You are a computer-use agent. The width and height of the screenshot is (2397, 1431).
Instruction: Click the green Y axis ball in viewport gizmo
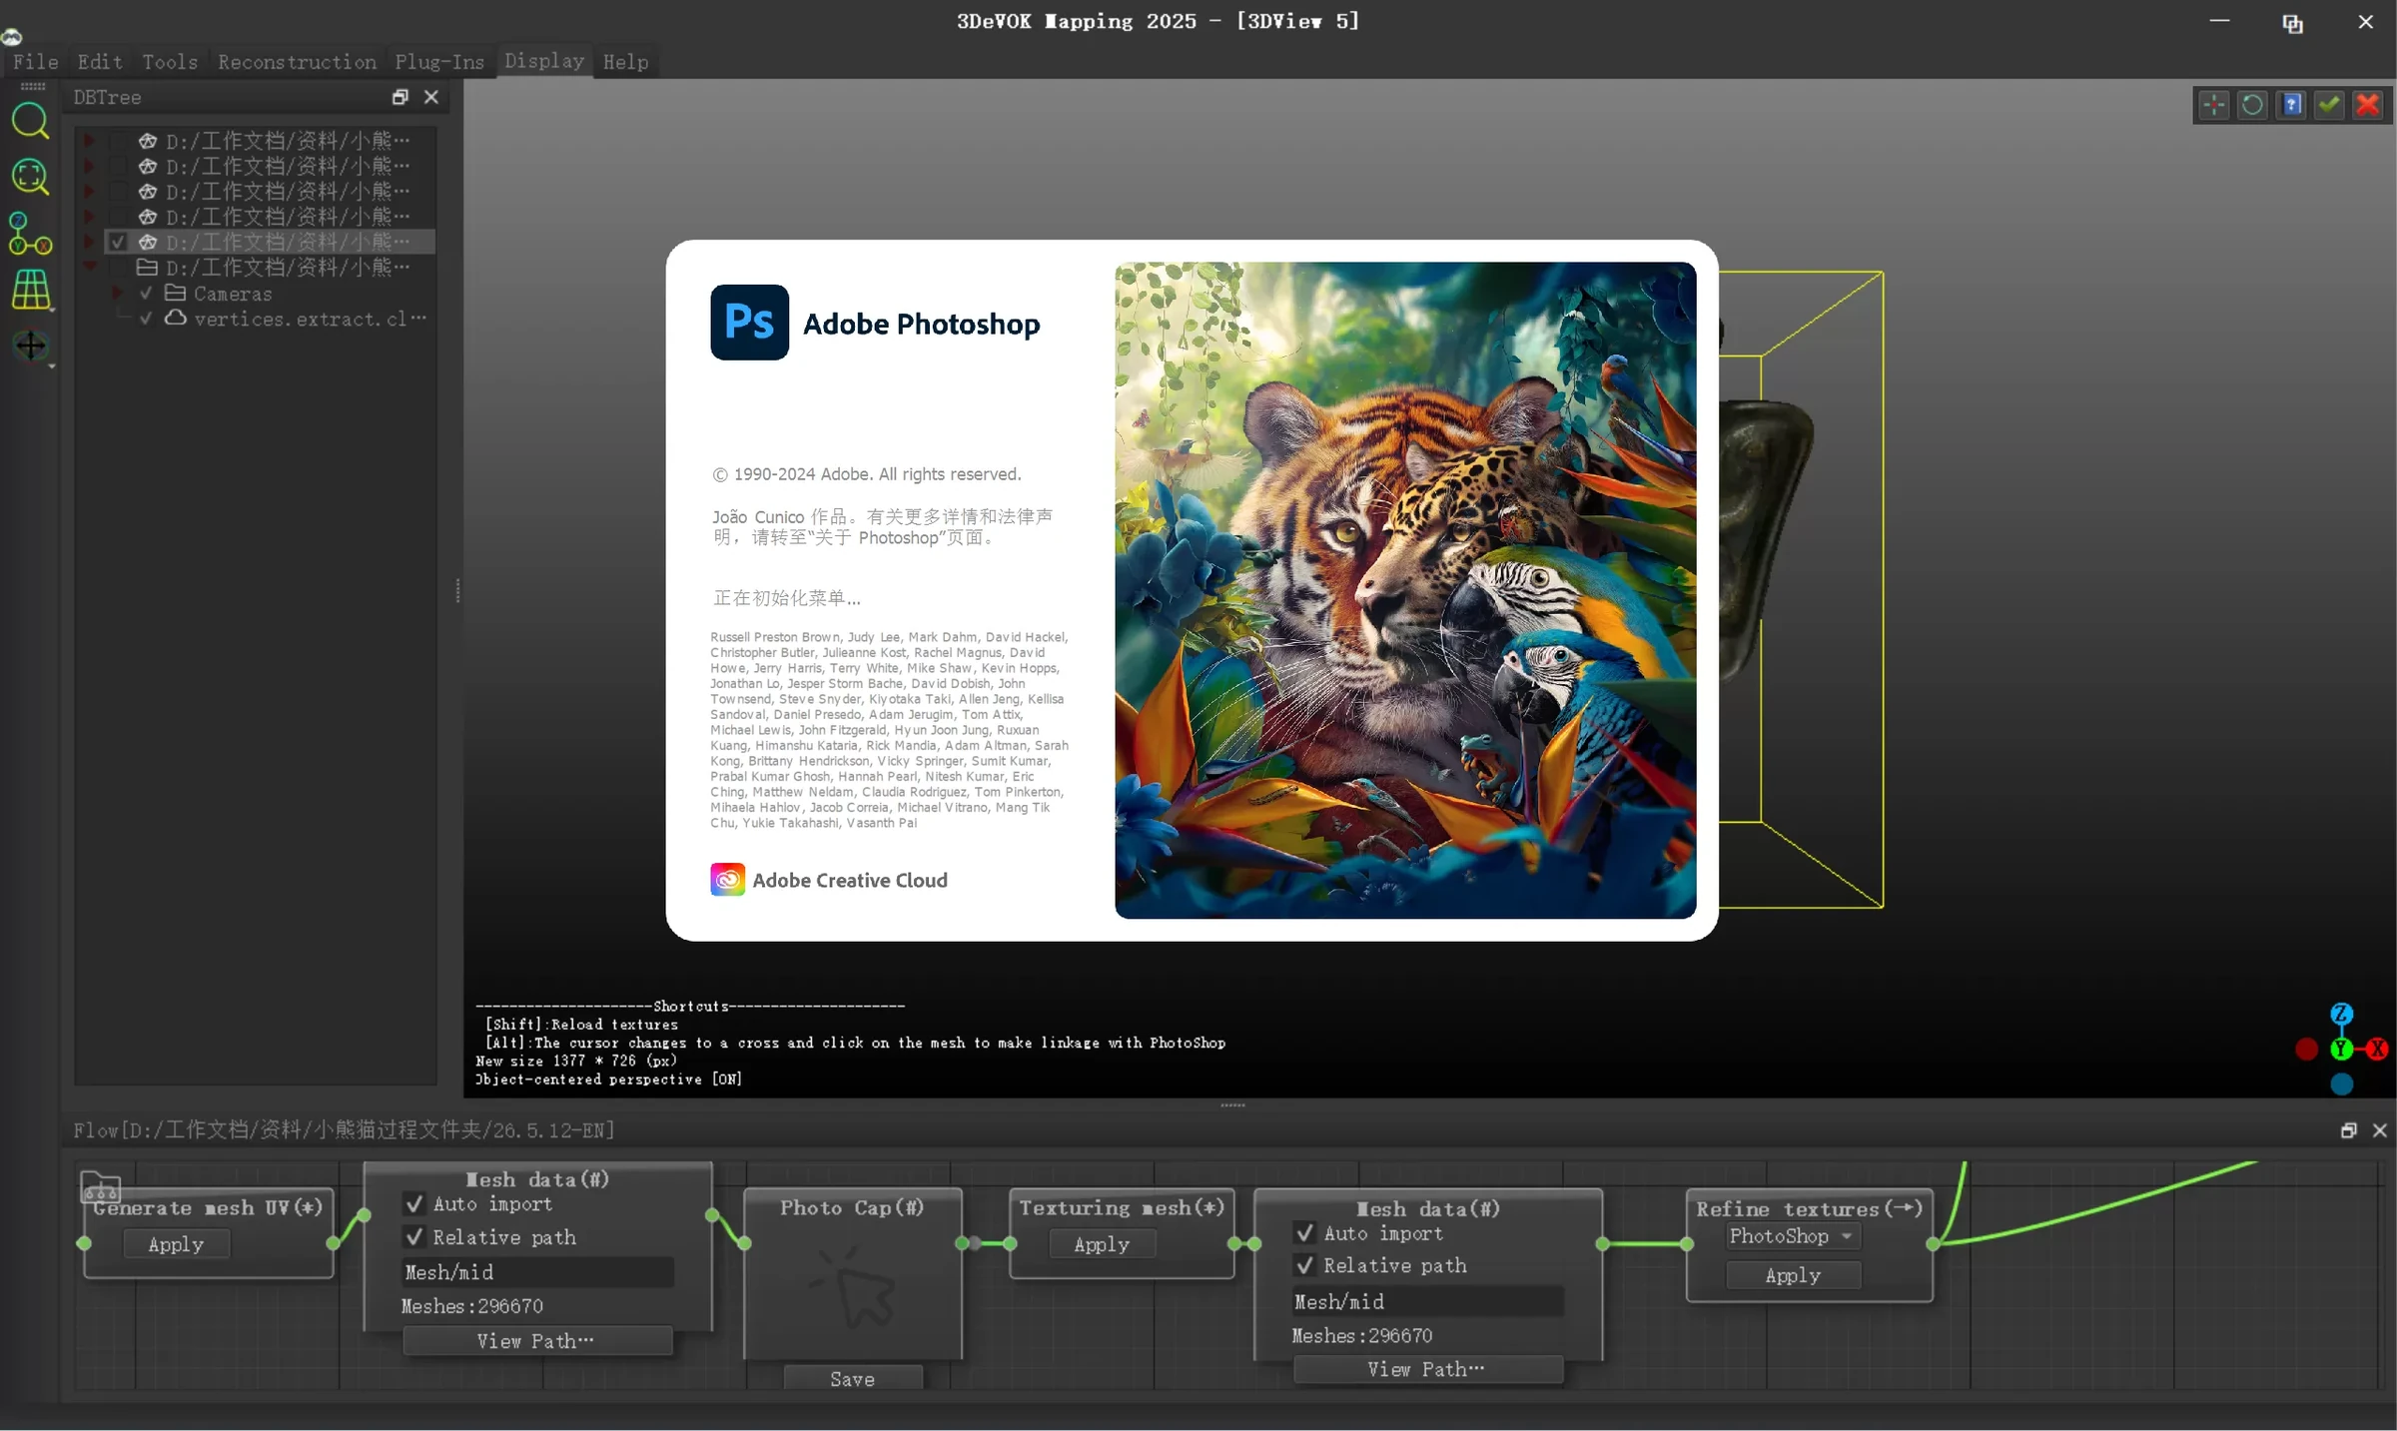2342,1049
